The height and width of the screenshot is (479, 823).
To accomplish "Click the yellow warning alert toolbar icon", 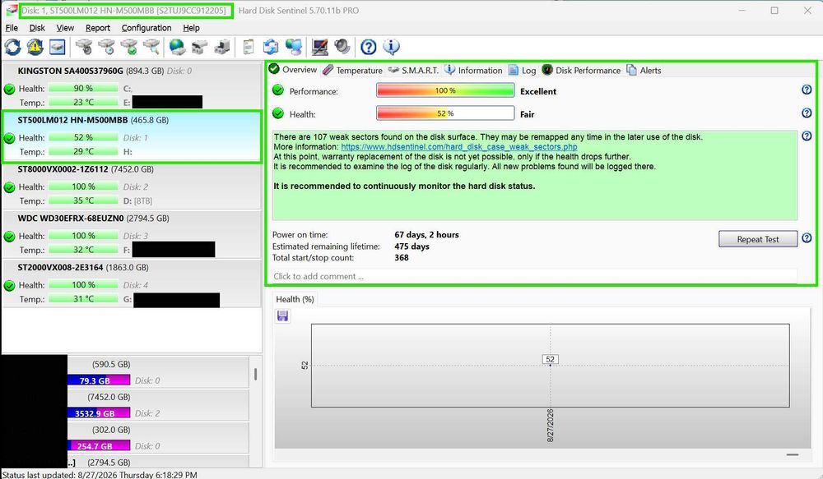I will [35, 47].
